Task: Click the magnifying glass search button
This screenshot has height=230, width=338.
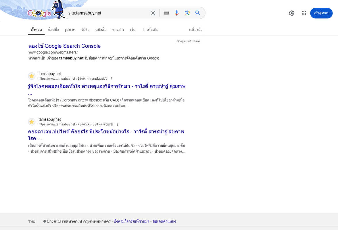Action: (x=198, y=13)
